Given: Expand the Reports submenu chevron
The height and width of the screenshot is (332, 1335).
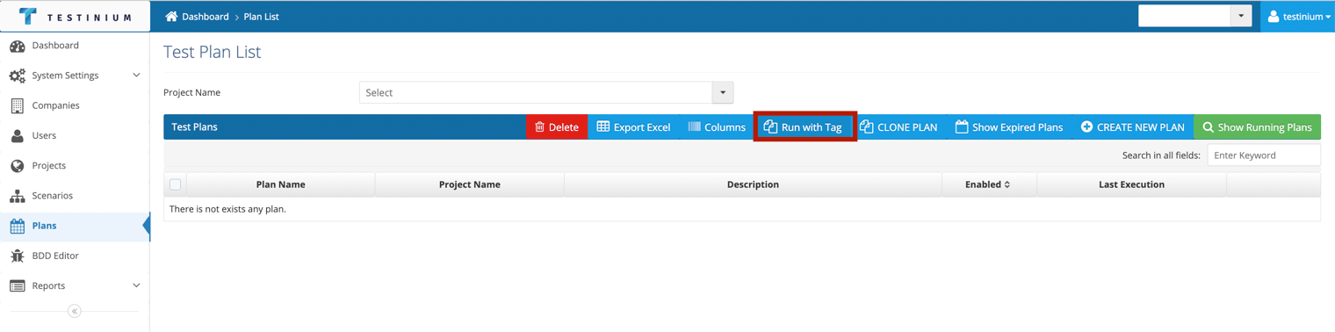Looking at the screenshot, I should point(136,285).
